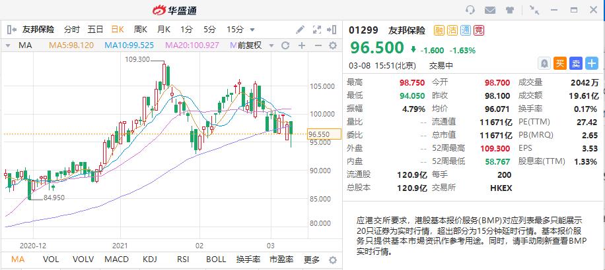Click the 52周最低 value 58.767
605x270 pixels.
click(498, 161)
